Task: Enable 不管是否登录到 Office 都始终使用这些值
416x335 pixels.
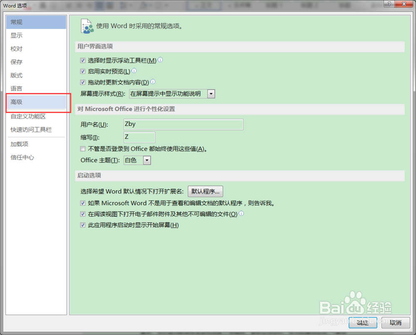Action: [x=83, y=149]
